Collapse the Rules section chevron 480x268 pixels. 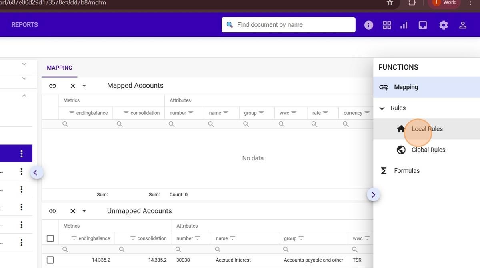pyautogui.click(x=382, y=108)
